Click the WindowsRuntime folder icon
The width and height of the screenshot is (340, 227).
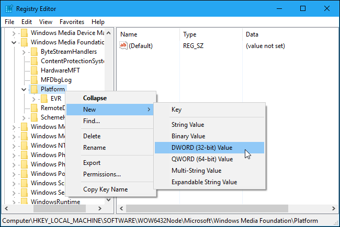25,202
